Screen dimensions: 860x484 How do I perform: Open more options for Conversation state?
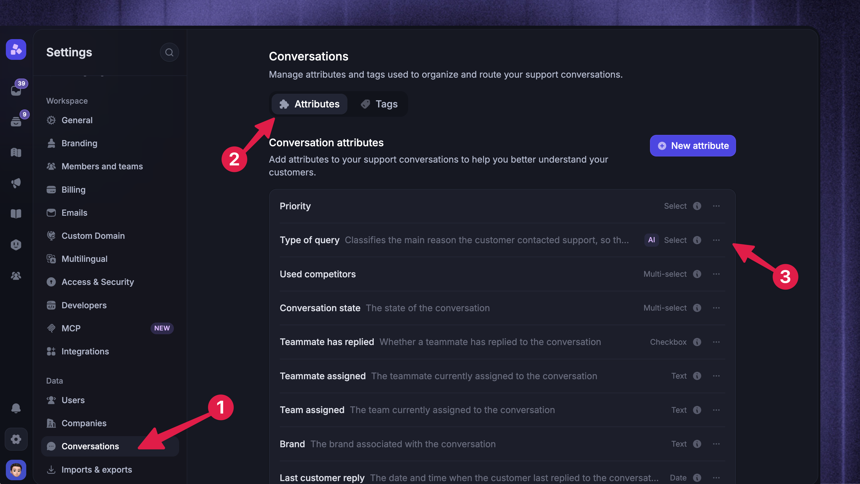point(716,308)
